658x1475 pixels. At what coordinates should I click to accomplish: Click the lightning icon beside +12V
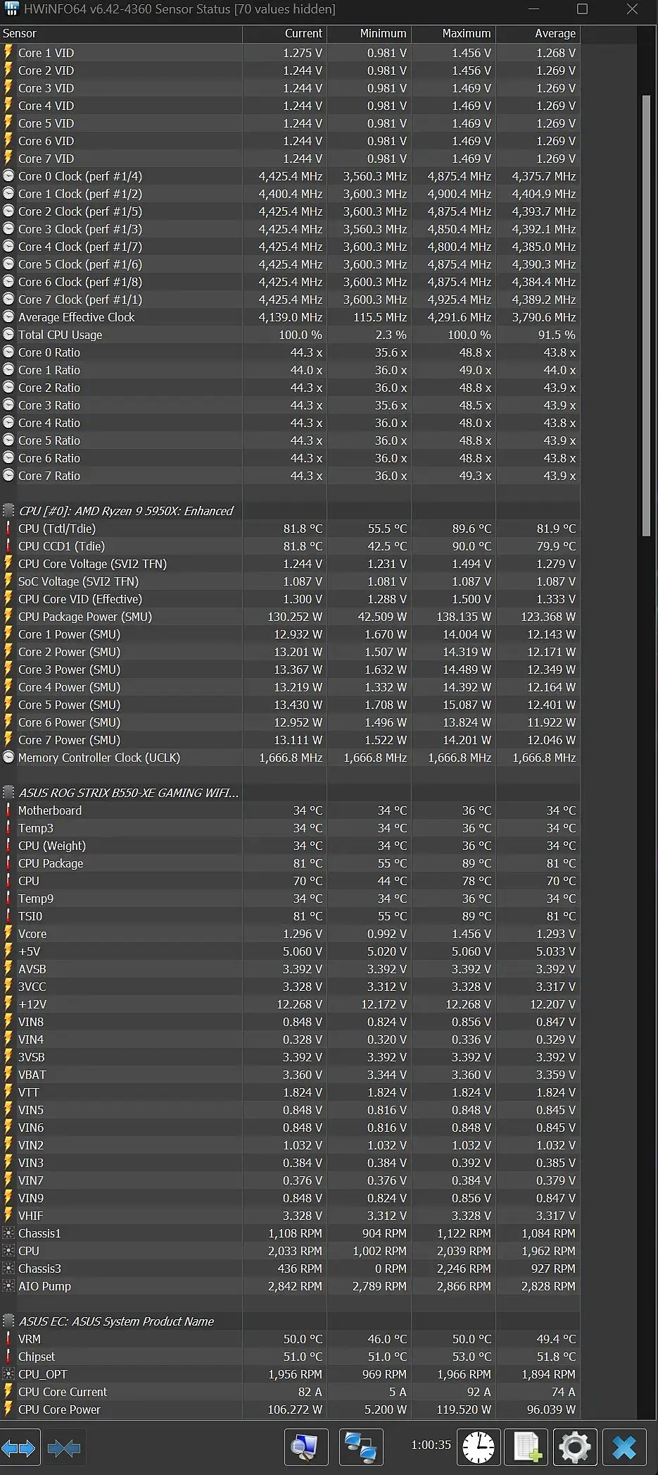point(8,1004)
